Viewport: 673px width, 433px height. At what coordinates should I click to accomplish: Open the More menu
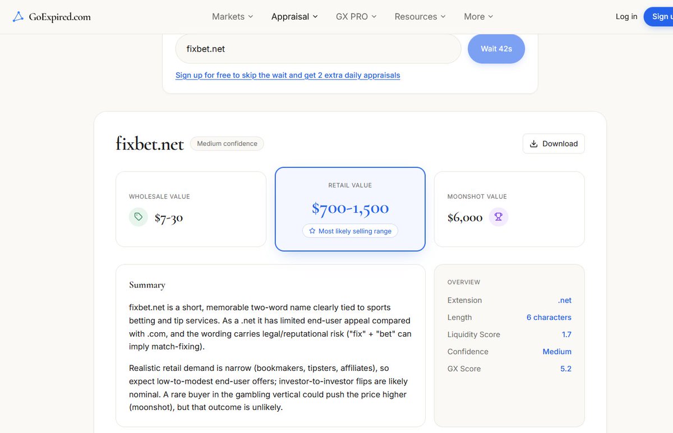[478, 17]
